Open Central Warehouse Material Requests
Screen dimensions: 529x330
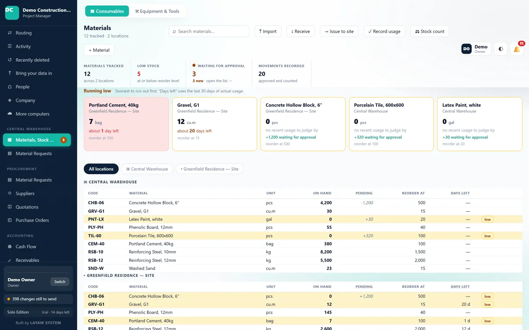tap(37, 154)
